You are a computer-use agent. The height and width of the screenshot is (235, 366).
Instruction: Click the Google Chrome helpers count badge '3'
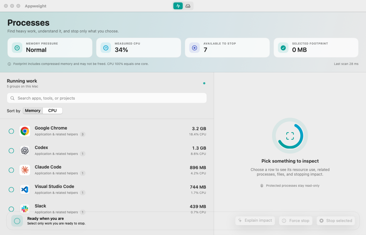point(83,134)
